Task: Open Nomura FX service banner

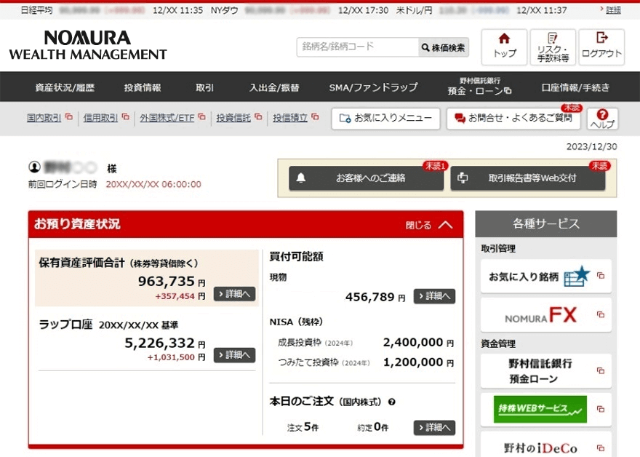Action: [545, 314]
